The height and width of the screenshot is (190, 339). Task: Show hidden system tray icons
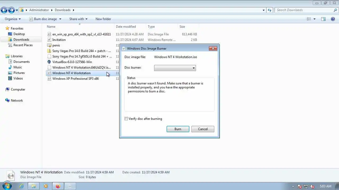(x=293, y=186)
